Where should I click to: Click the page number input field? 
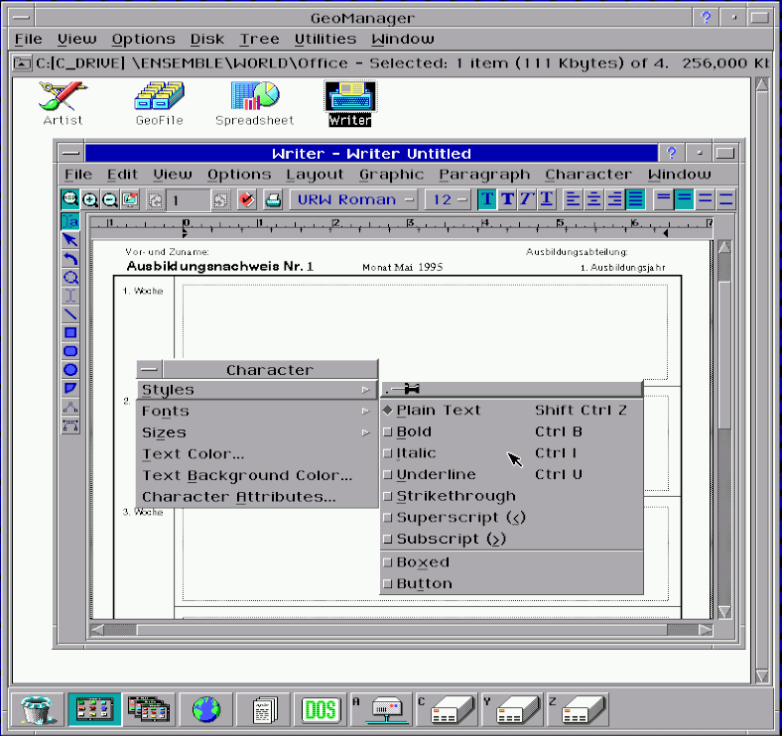pyautogui.click(x=189, y=199)
